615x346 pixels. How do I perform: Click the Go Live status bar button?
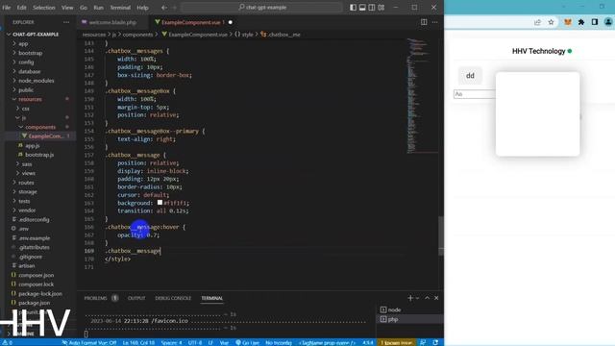click(x=247, y=342)
